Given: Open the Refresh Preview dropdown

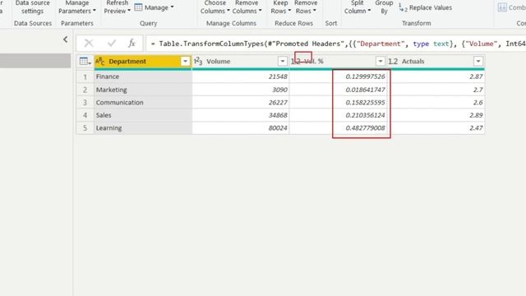Looking at the screenshot, I should click(117, 7).
